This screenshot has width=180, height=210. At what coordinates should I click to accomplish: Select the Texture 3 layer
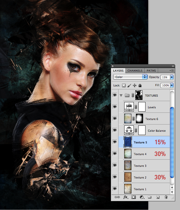coord(144,165)
